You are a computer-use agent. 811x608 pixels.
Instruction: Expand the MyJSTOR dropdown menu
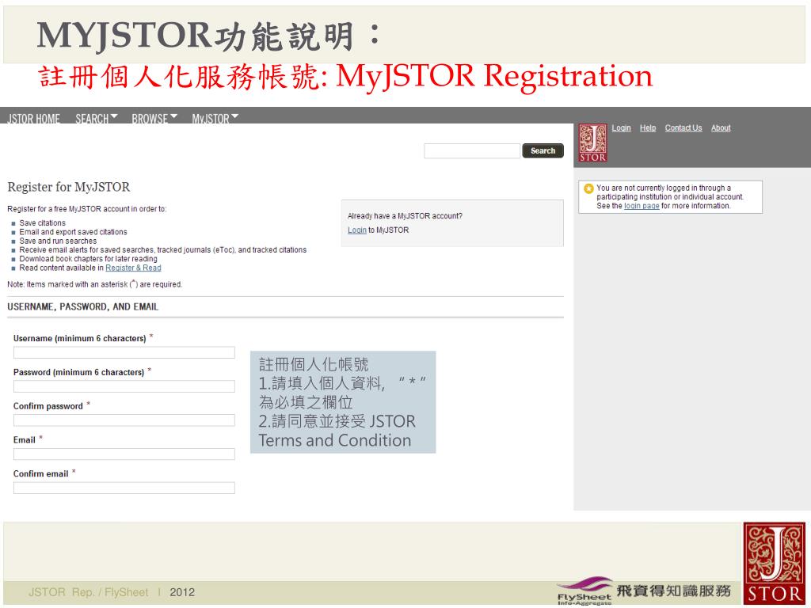pos(215,119)
